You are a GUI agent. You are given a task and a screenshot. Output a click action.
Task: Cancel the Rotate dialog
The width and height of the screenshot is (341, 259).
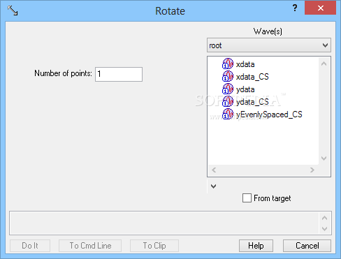coord(307,246)
